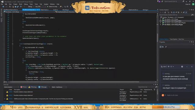Screen dimensions: 195x110
Task: Expand the GetResources.audio warning row
Action: 5,99
